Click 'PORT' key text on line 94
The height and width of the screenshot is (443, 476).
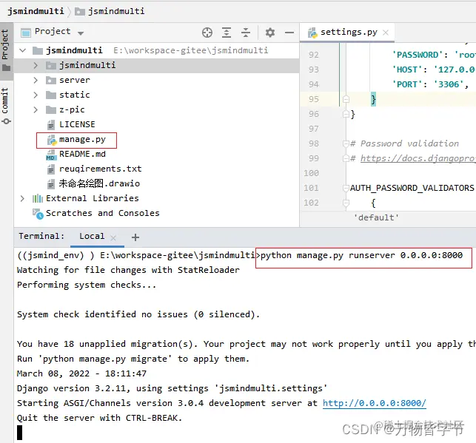point(407,84)
